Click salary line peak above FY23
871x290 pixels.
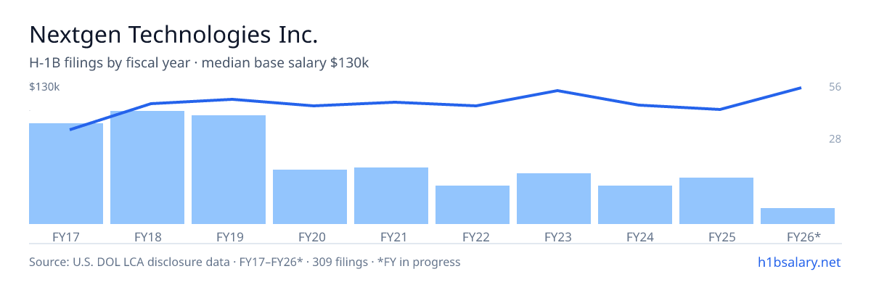tap(557, 91)
